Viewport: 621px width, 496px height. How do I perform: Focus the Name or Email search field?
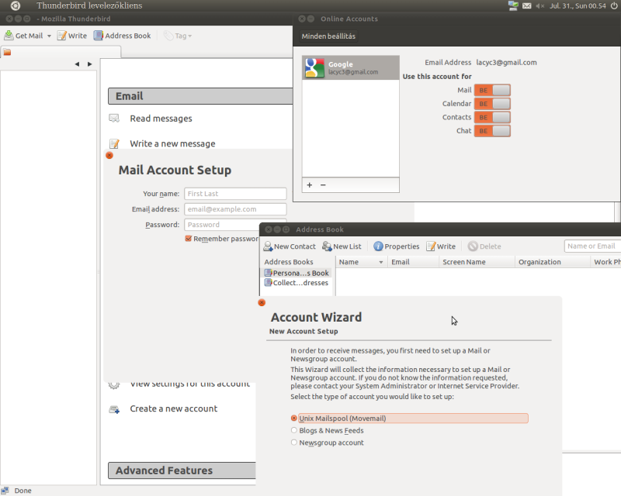point(592,246)
